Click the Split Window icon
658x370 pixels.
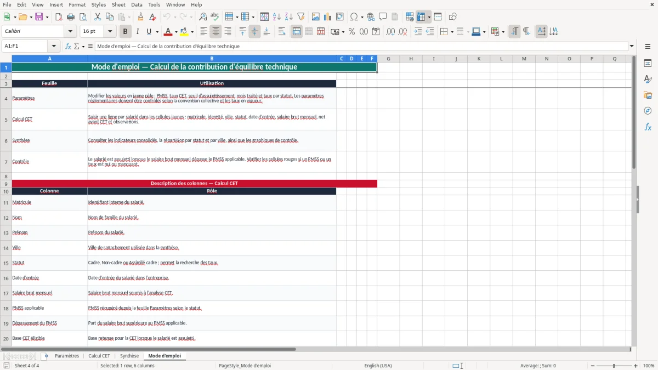tap(438, 17)
